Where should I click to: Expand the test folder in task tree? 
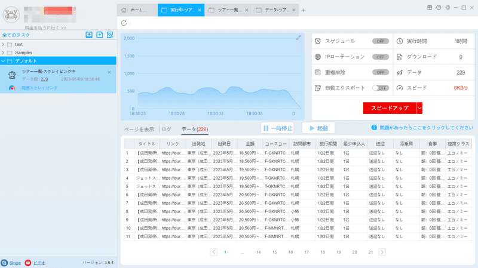click(3, 44)
